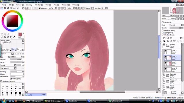Open the rotation angle +000° dropdown
Viewport: 184px width, 103px height.
click(x=74, y=8)
